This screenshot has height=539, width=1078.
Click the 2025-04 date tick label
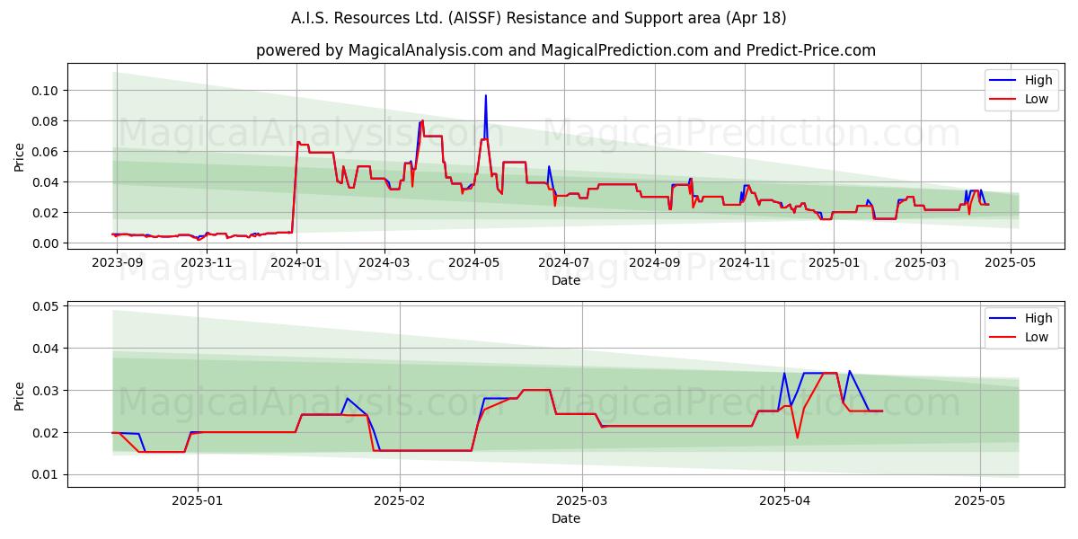784,500
